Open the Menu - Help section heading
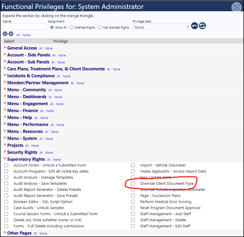 tap(20, 117)
